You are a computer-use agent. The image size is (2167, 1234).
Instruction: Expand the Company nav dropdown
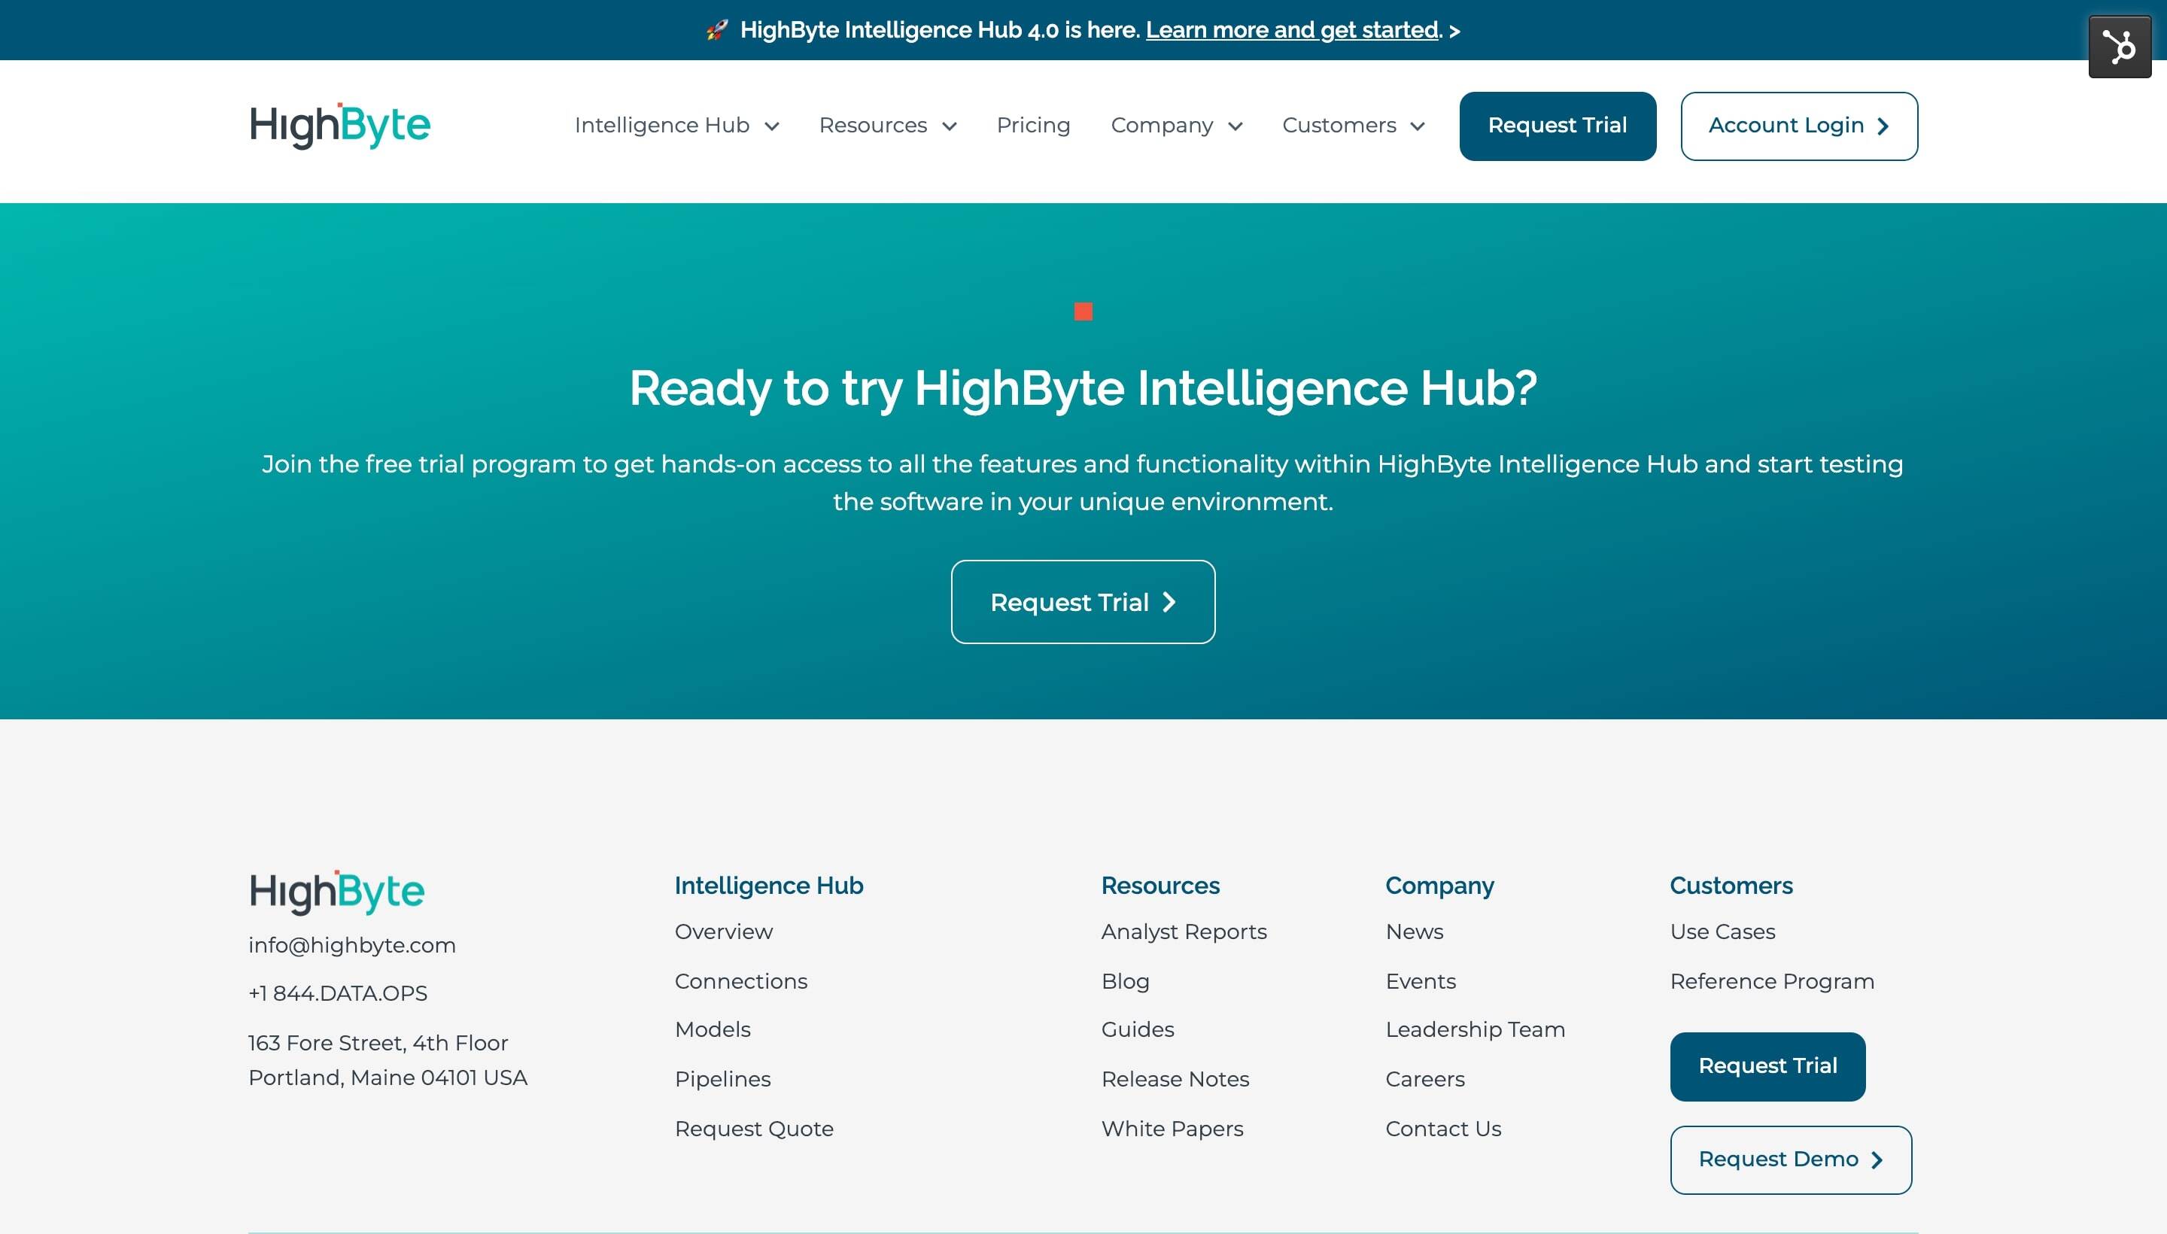click(x=1176, y=126)
